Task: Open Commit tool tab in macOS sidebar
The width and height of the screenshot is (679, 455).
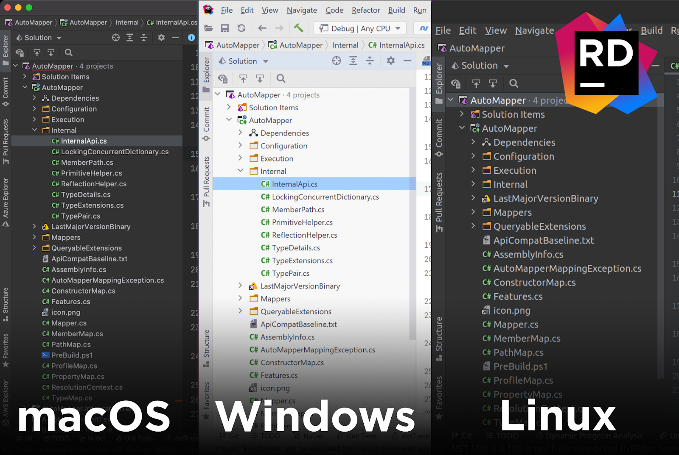Action: click(6, 91)
